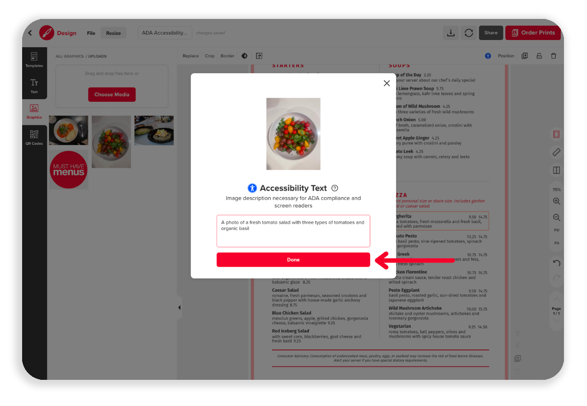Open the Accessibility Text help icon
Viewport: 587px width, 406px height.
[x=335, y=188]
